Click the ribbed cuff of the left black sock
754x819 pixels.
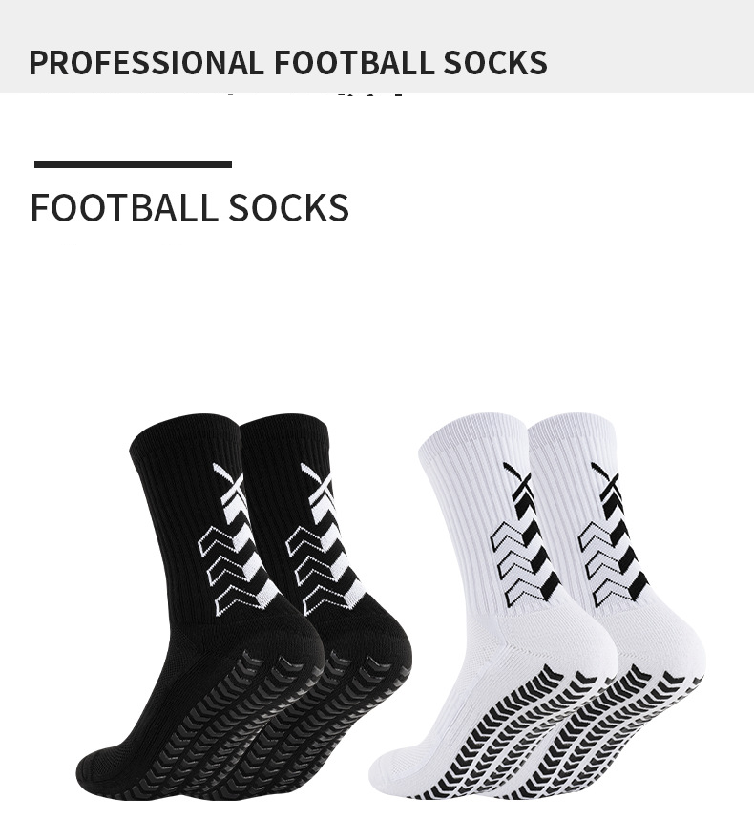click(x=185, y=436)
